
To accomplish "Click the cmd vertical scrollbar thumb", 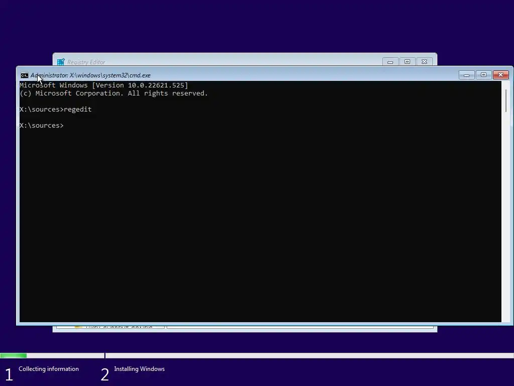I will [506, 101].
